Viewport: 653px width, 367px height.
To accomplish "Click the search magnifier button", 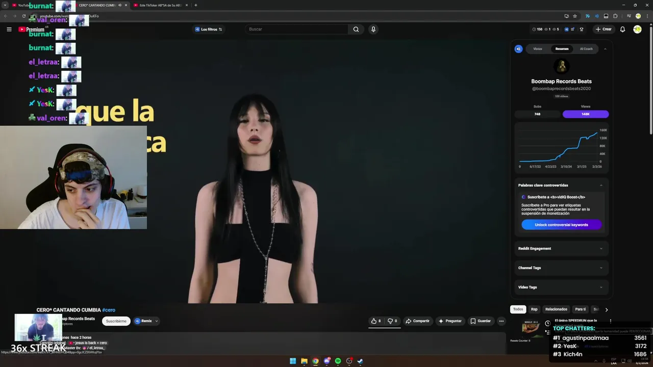I will click(356, 29).
